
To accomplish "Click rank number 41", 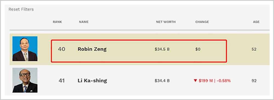I will [61, 81].
